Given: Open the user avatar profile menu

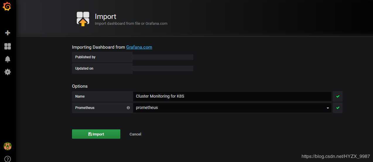Looking at the screenshot, I should 8,146.
